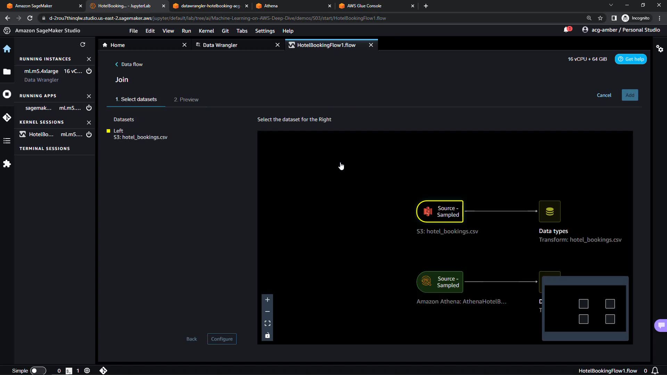Open the extensions puzzle icon panel
Viewport: 667px width, 375px height.
(7, 164)
